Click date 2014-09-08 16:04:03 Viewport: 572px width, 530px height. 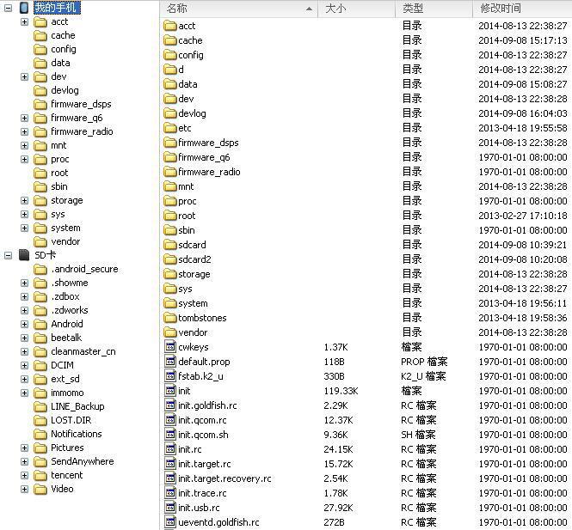pyautogui.click(x=523, y=113)
